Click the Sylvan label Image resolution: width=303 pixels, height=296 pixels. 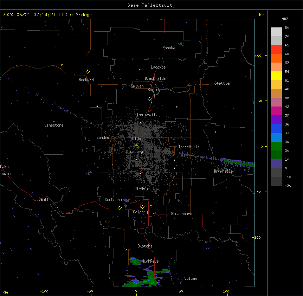137,86
